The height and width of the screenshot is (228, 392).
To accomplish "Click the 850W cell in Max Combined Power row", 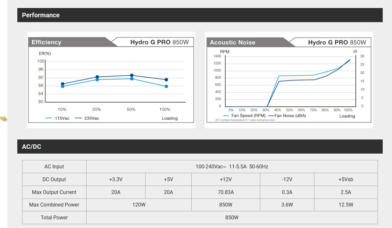I will (x=226, y=205).
